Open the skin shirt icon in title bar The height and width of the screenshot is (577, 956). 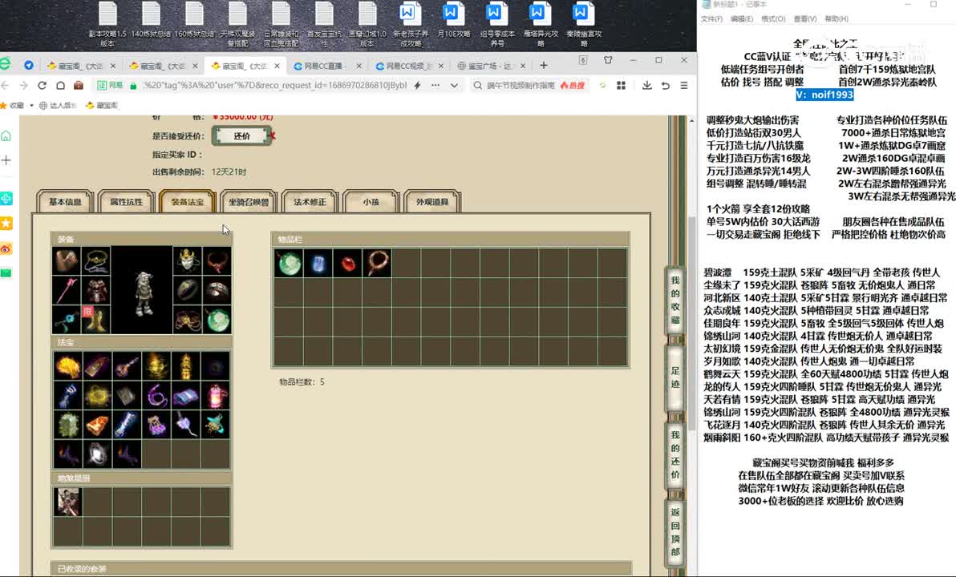tap(608, 60)
